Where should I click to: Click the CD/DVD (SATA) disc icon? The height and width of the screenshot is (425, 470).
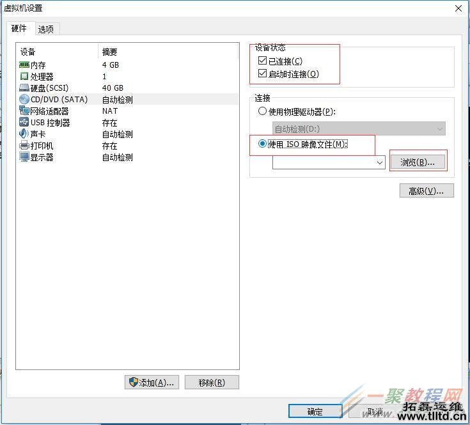pos(24,99)
